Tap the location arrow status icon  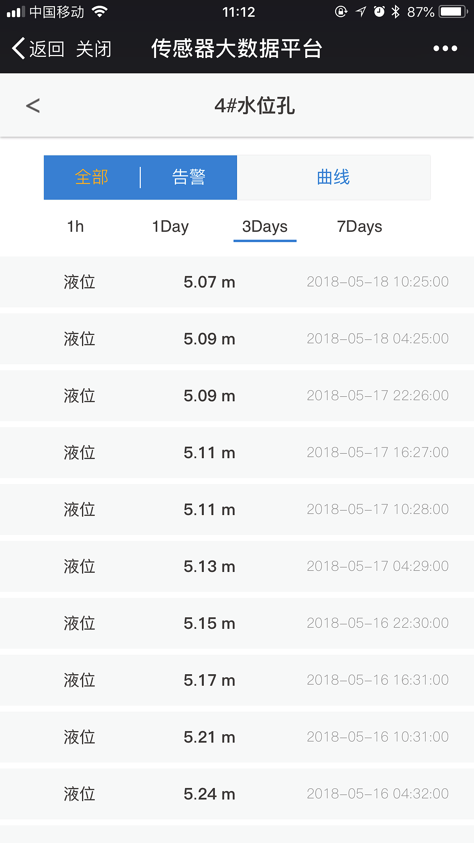[361, 12]
